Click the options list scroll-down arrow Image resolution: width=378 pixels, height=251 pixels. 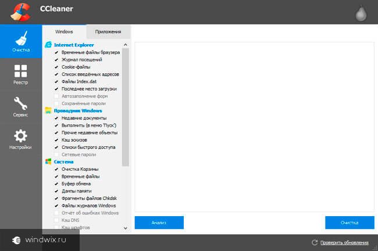pos(126,228)
